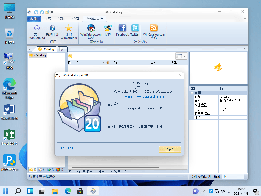This screenshot has height=196, width=261.
Task: Open File Explorer from taskbar
Action: [55, 191]
